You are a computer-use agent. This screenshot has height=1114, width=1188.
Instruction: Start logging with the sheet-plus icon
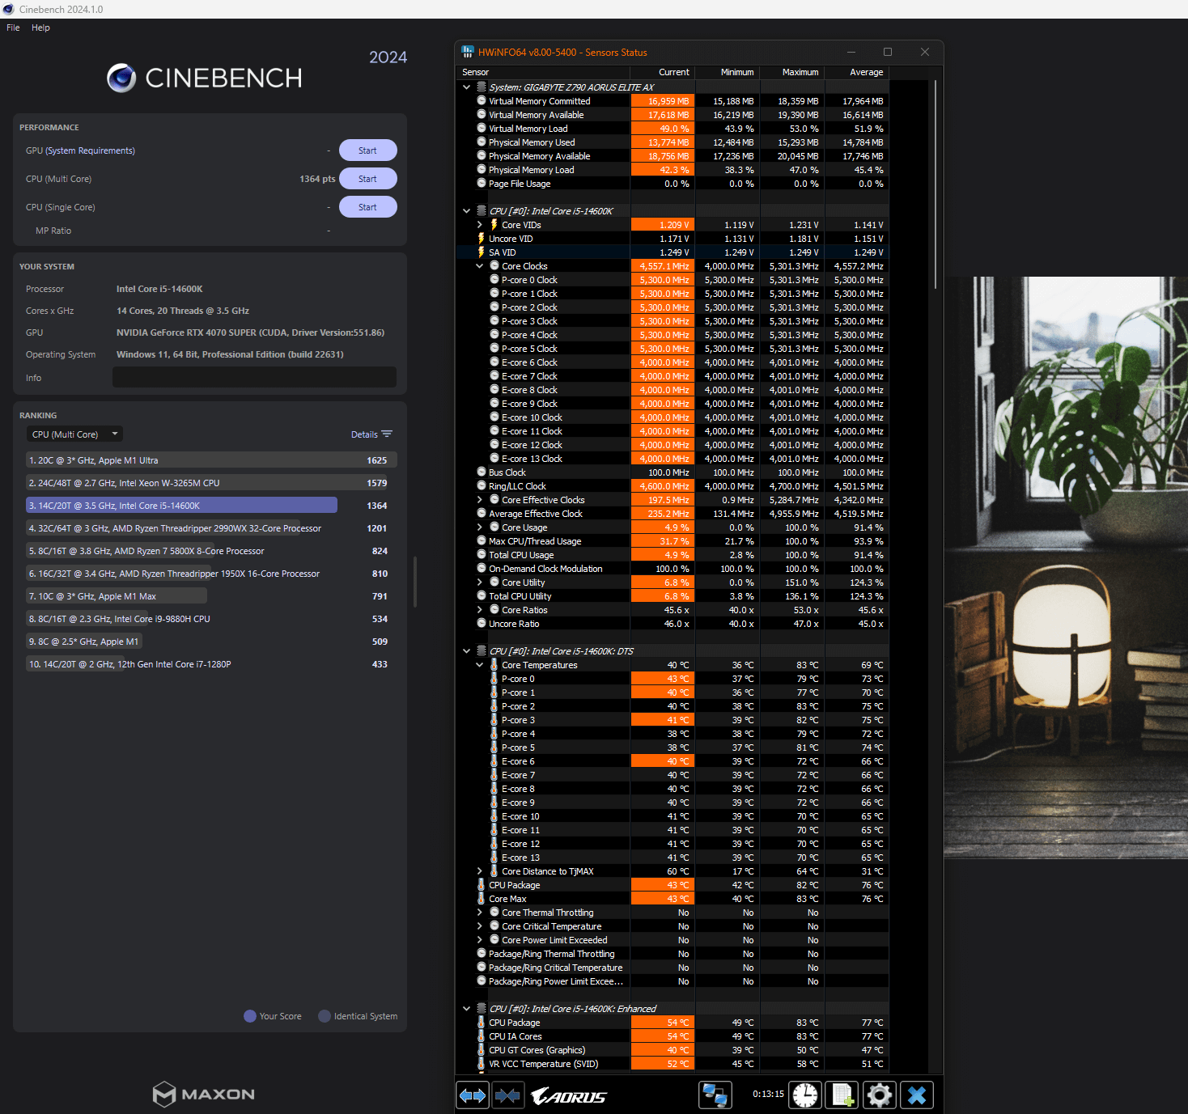click(842, 1095)
